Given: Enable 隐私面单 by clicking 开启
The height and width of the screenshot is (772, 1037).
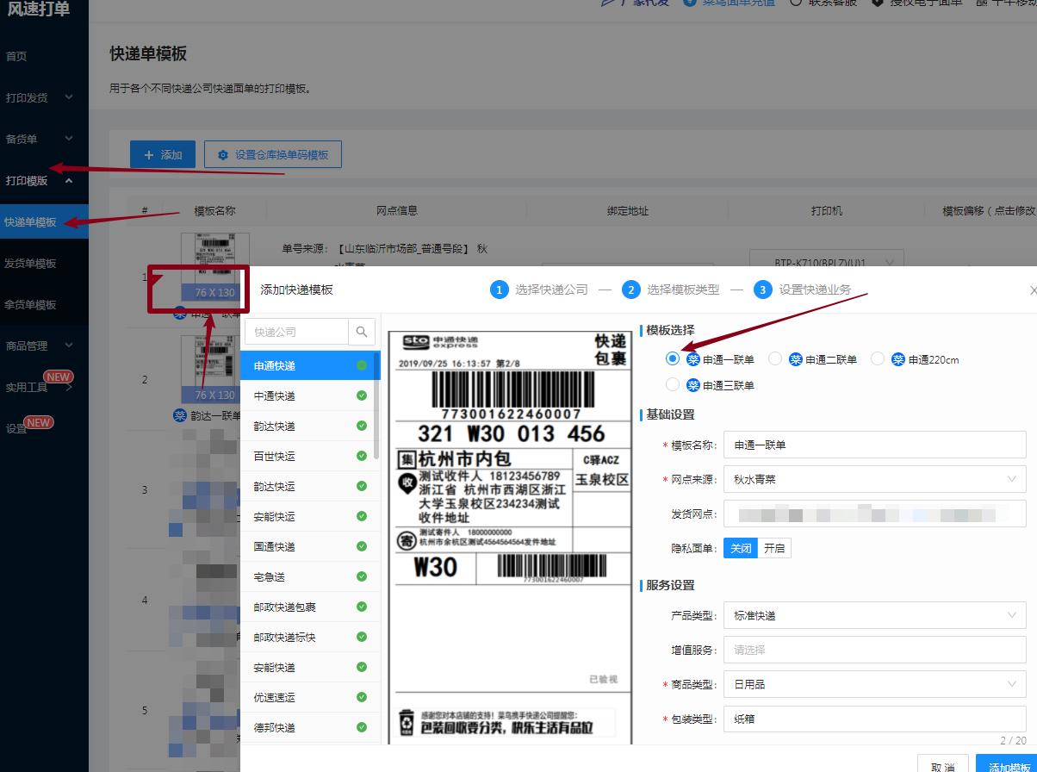Looking at the screenshot, I should click(773, 548).
